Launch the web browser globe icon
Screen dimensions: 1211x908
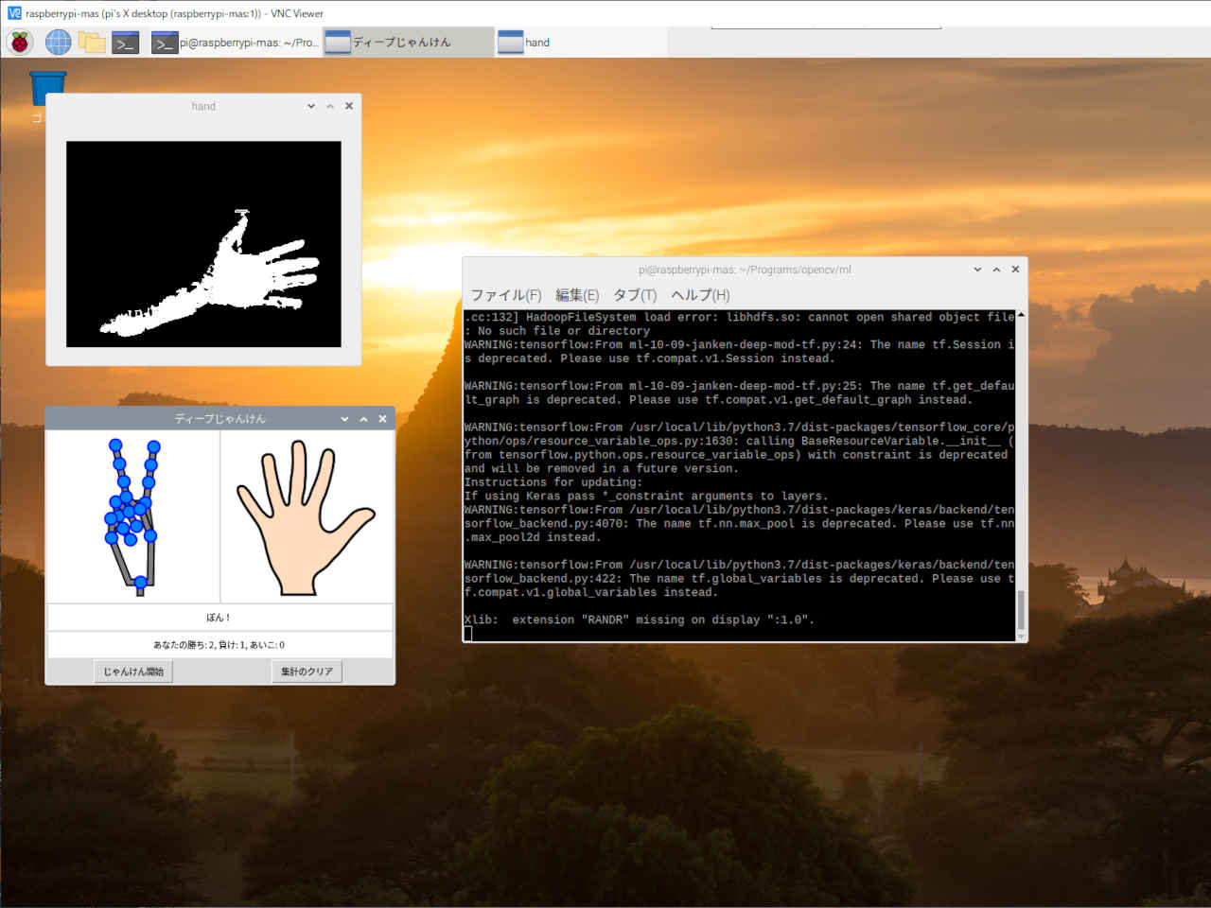[59, 42]
